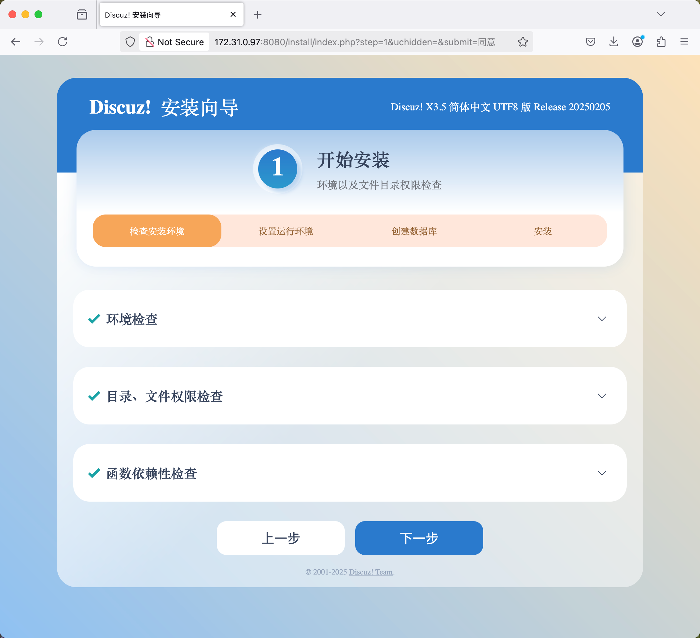Open the extensions puzzle icon
The width and height of the screenshot is (700, 638).
click(661, 42)
